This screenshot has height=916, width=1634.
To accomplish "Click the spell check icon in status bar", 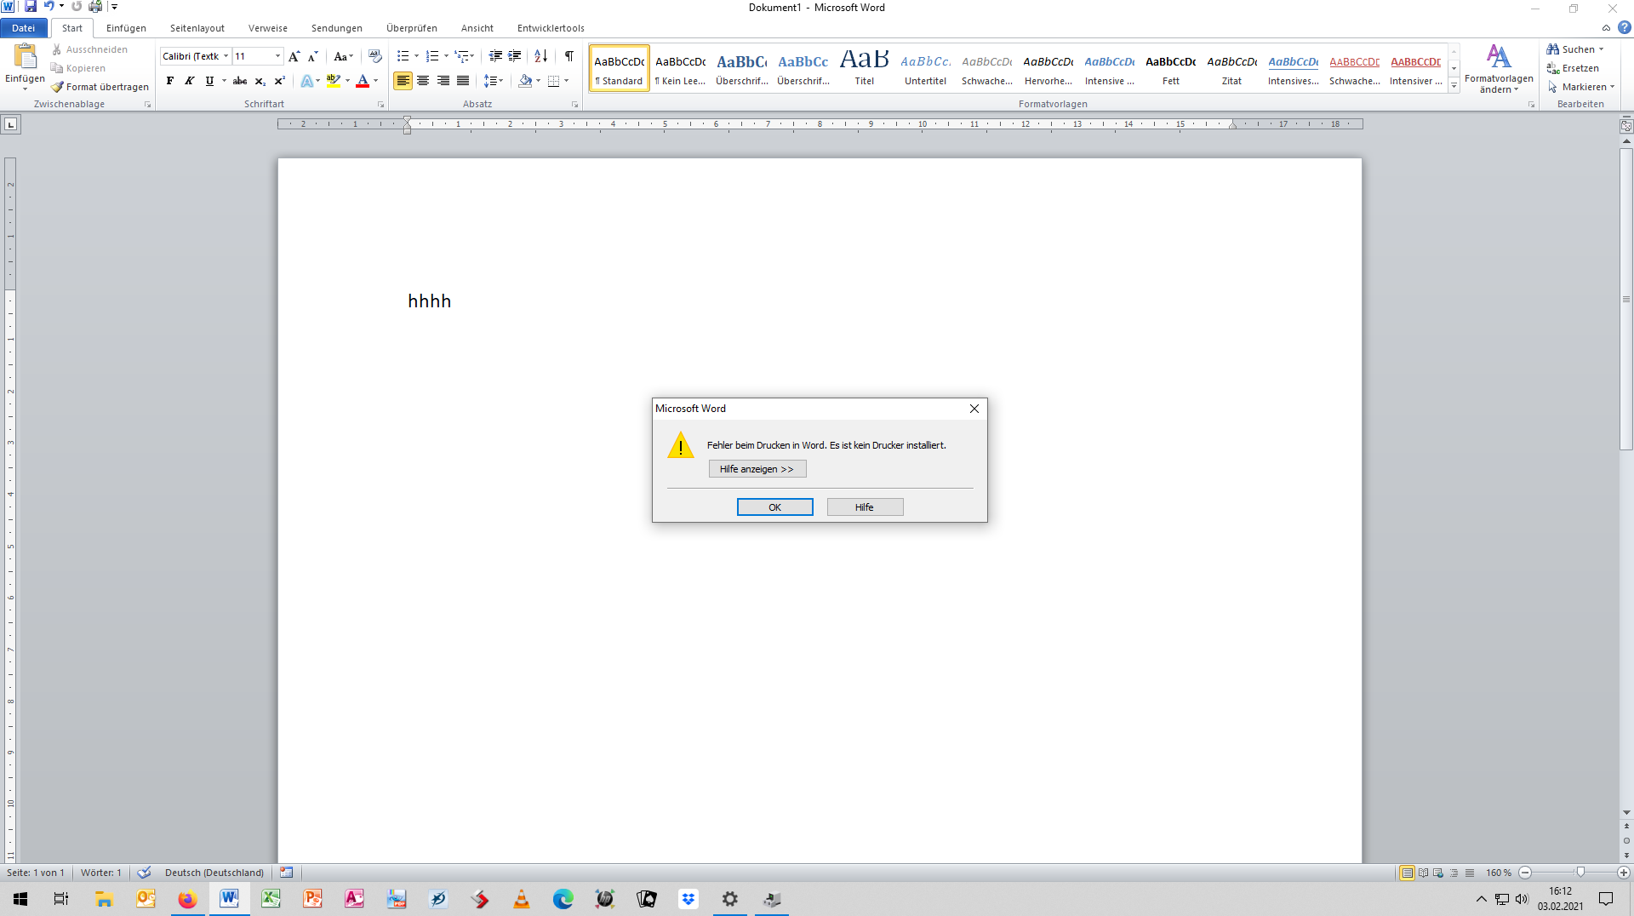I will (x=144, y=873).
